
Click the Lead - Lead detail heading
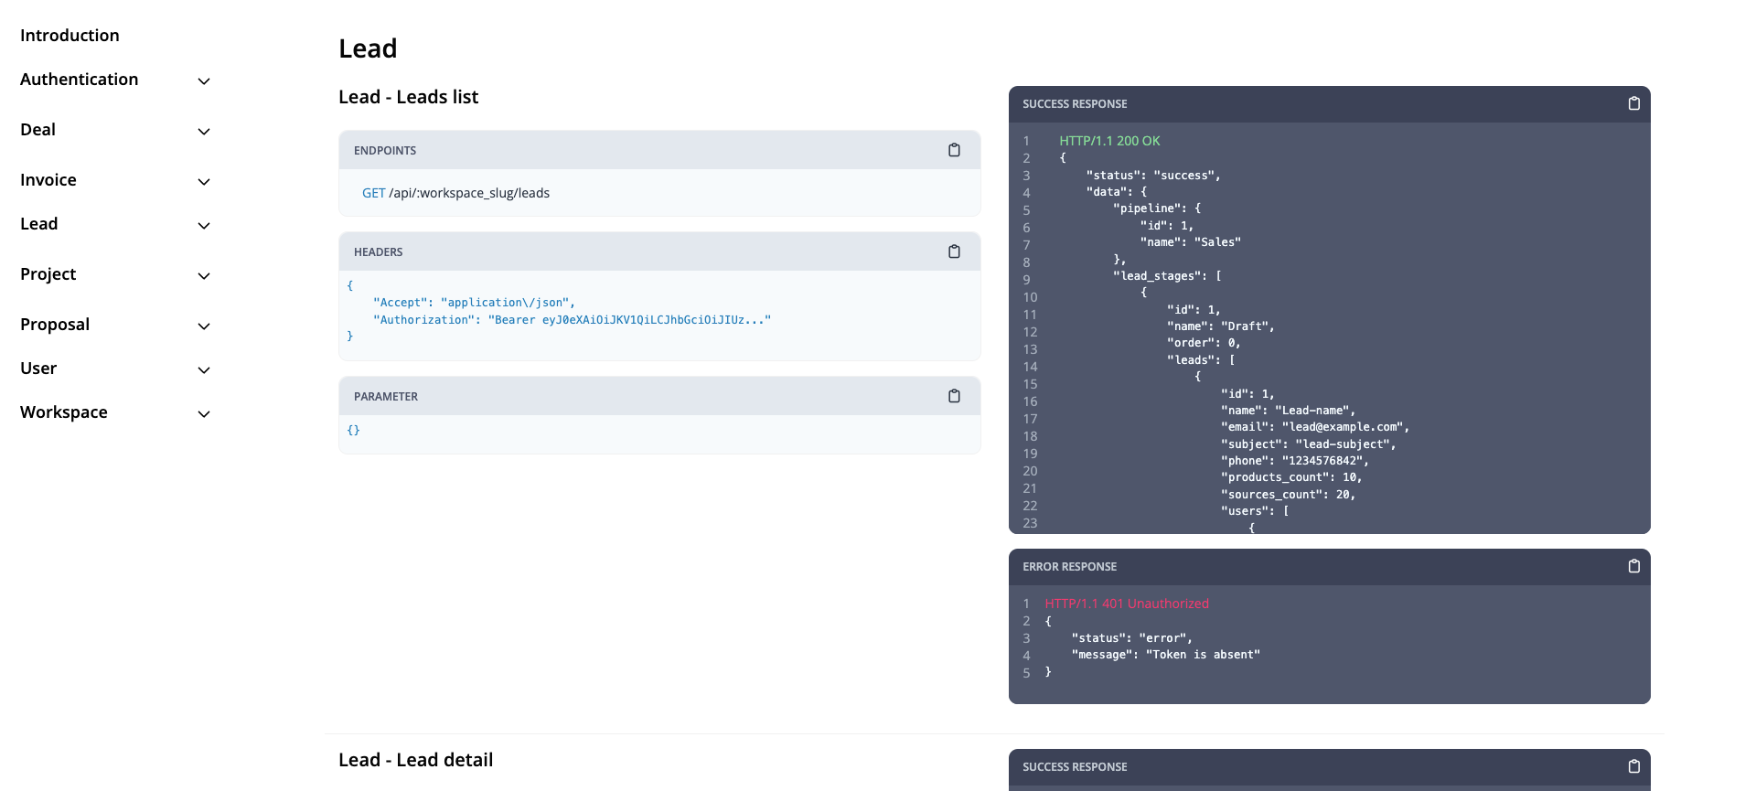[415, 760]
